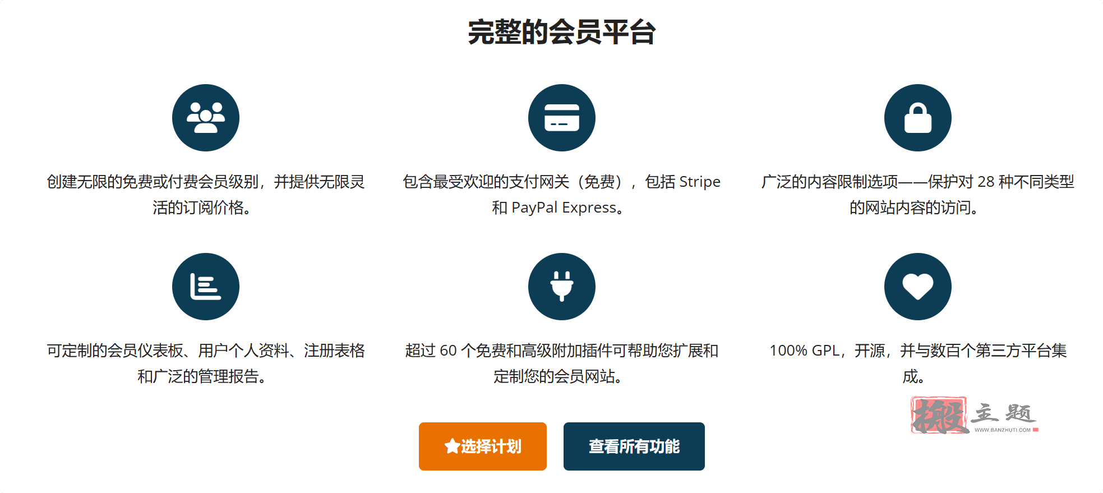Click the padlock content restriction icon
The width and height of the screenshot is (1103, 493).
tap(918, 118)
